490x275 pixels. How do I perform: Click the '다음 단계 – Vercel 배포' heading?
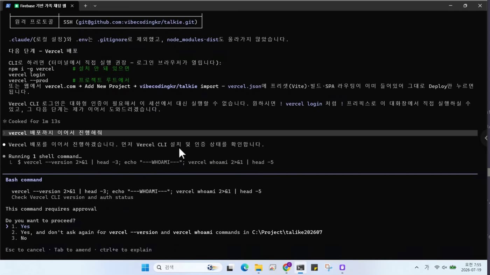pos(43,51)
